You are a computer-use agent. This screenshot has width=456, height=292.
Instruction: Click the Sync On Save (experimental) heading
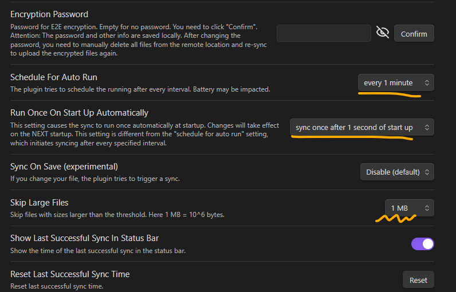[x=64, y=167]
